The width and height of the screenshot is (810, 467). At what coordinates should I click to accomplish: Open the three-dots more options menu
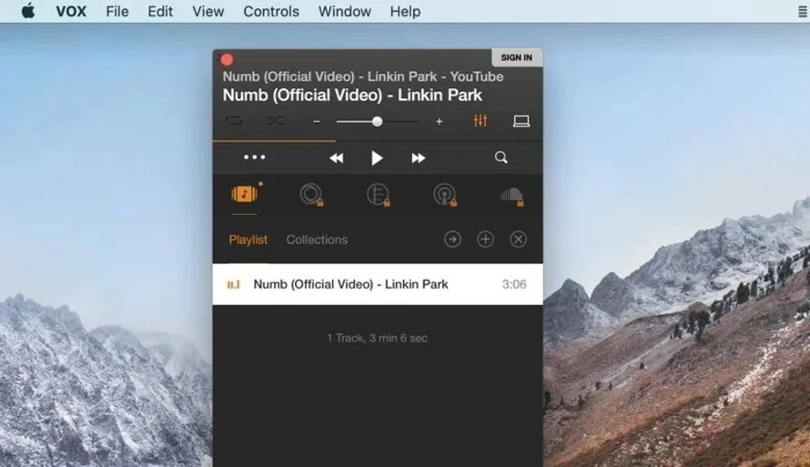click(255, 157)
